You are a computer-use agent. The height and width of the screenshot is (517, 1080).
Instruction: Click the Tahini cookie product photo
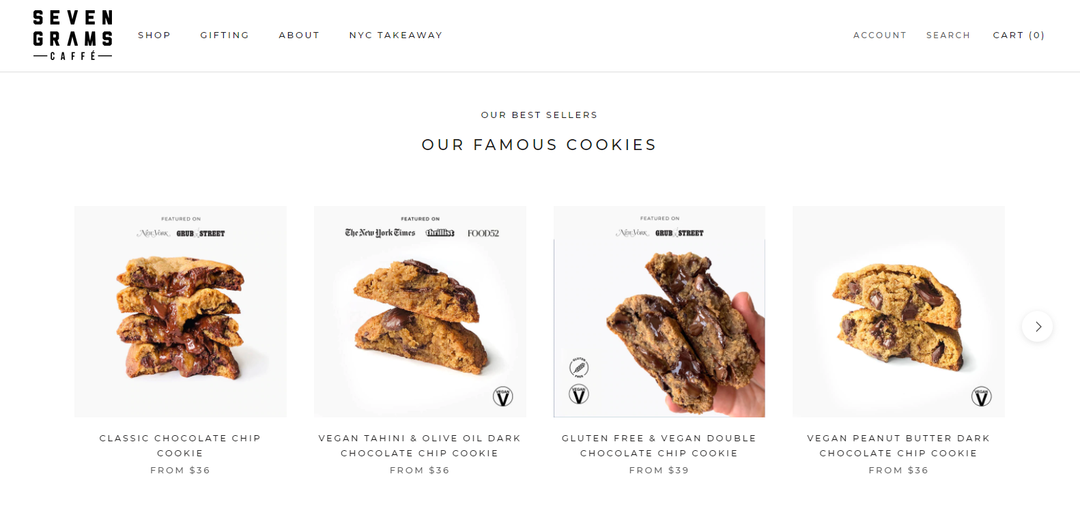420,312
